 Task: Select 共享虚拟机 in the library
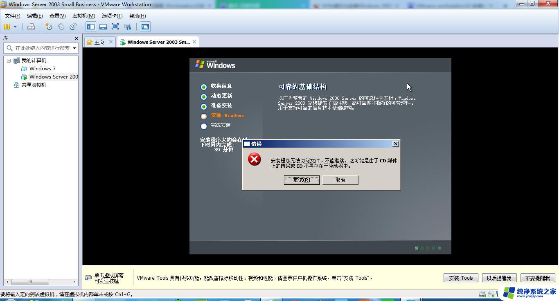(34, 85)
